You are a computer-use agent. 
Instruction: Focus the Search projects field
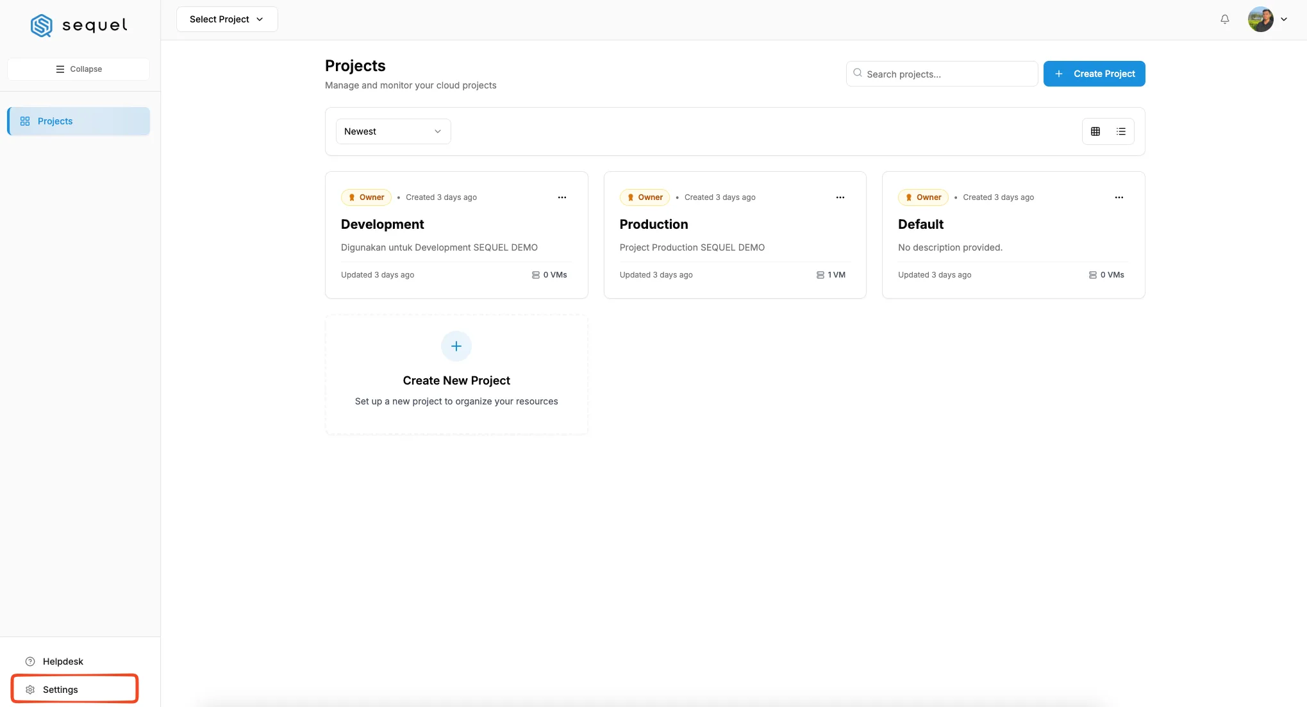942,74
